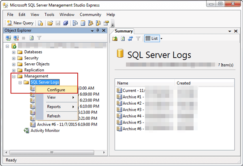
Task: Click the List view button
Action: point(152,39)
